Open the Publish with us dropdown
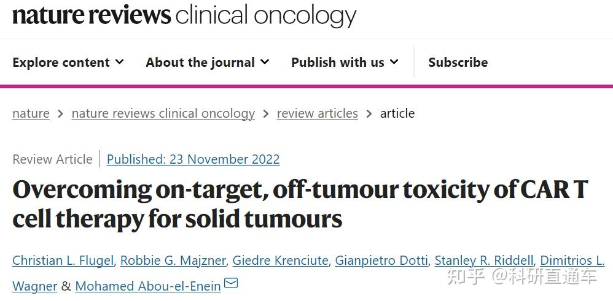This screenshot has height=301, width=613. pyautogui.click(x=345, y=63)
